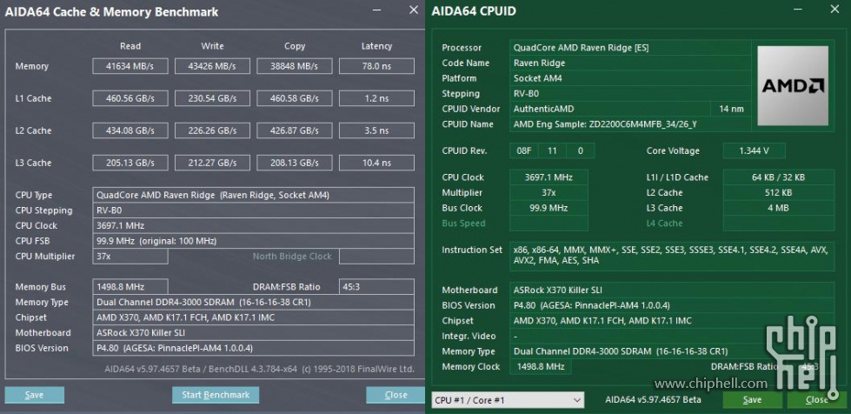
Task: Select L2 Cache Write 226.26 GB/s
Action: [212, 130]
